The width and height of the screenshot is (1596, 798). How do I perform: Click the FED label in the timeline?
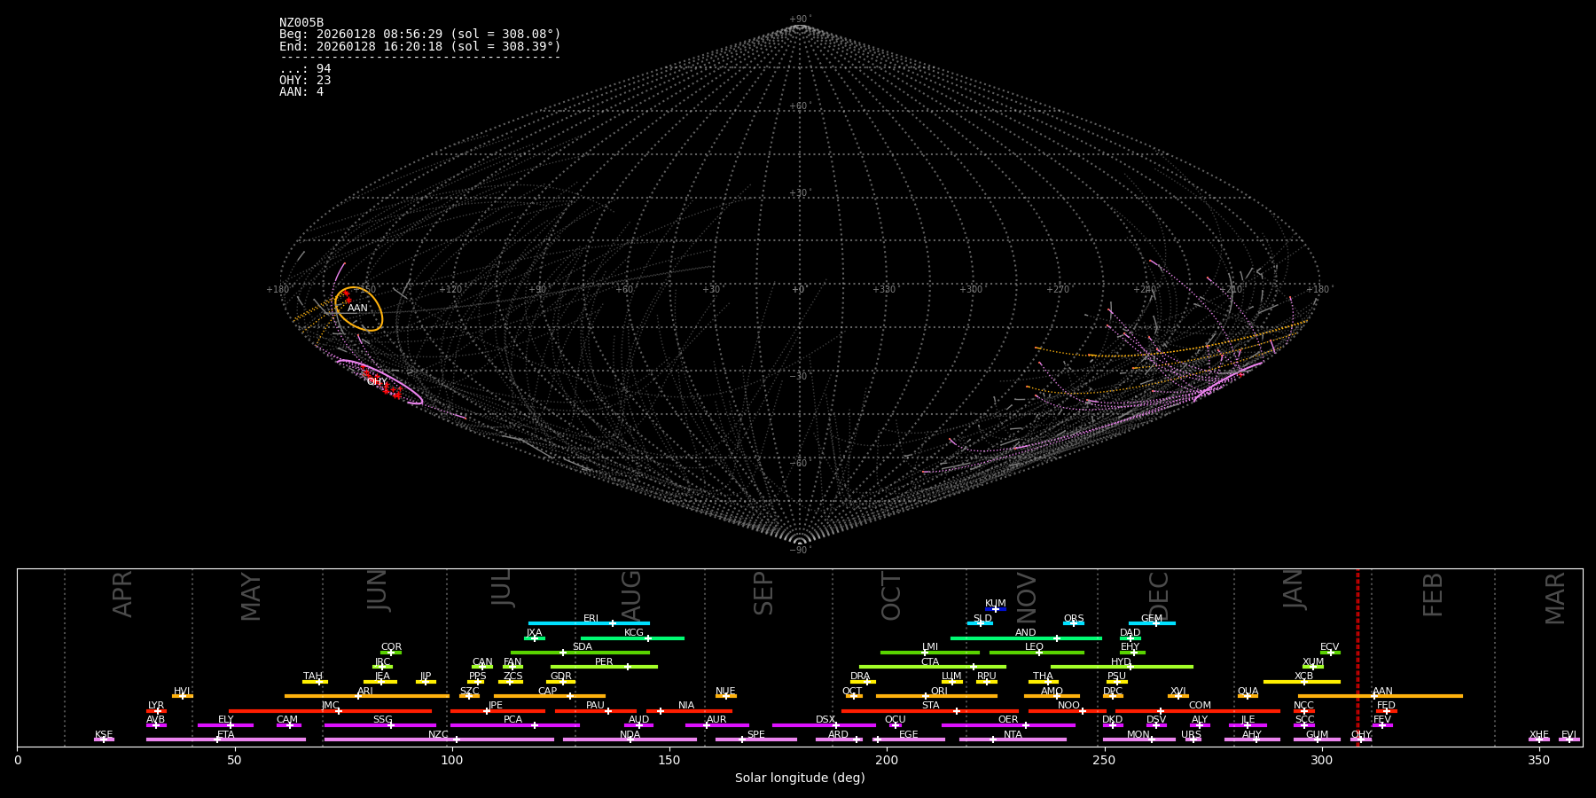(1386, 706)
